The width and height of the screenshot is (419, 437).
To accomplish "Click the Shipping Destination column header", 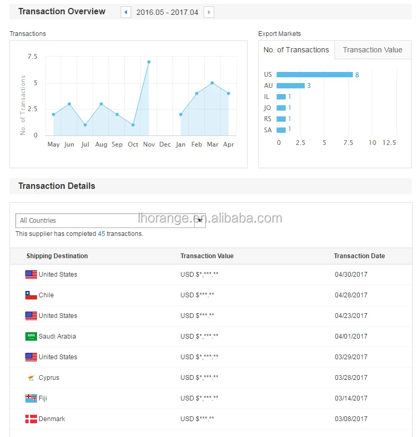I will pyautogui.click(x=57, y=256).
